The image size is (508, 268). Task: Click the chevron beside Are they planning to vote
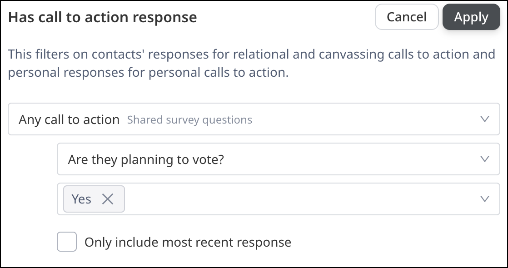(484, 159)
